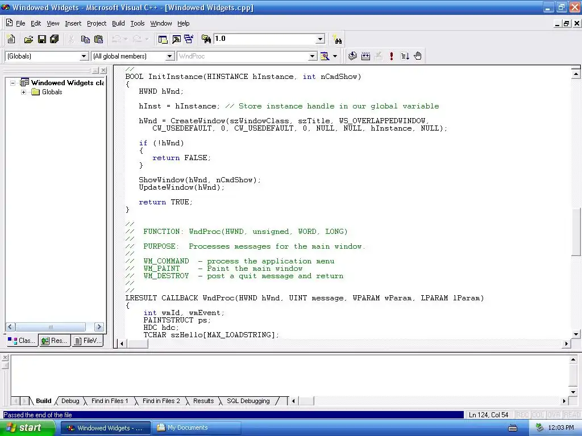The image size is (582, 436).
Task: Click editor scroll down arrow
Action: (x=576, y=334)
